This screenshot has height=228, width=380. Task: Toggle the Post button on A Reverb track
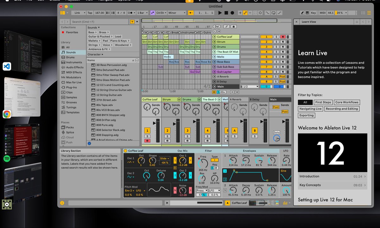click(x=282, y=77)
